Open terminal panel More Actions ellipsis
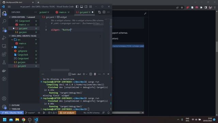Screen dimensions: 218x123 click(x=99, y=74)
